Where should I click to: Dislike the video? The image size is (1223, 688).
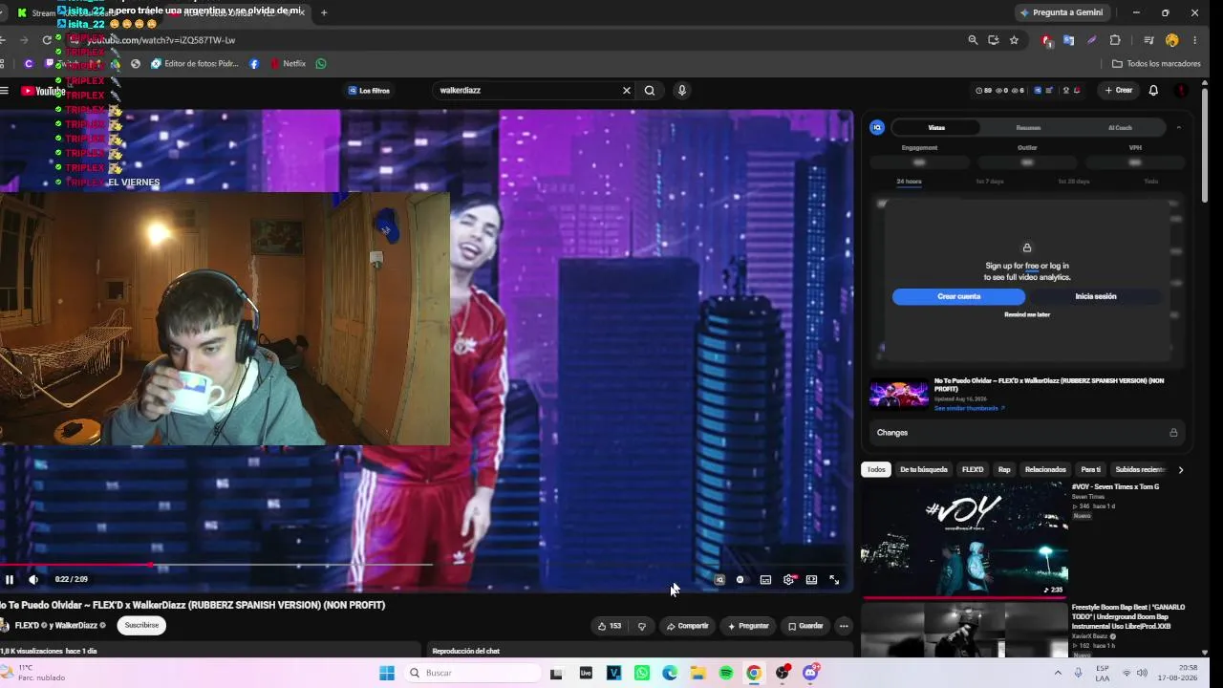click(641, 626)
